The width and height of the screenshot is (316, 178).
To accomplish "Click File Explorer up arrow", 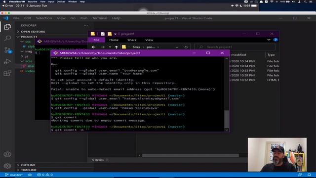I will (x=117, y=47).
